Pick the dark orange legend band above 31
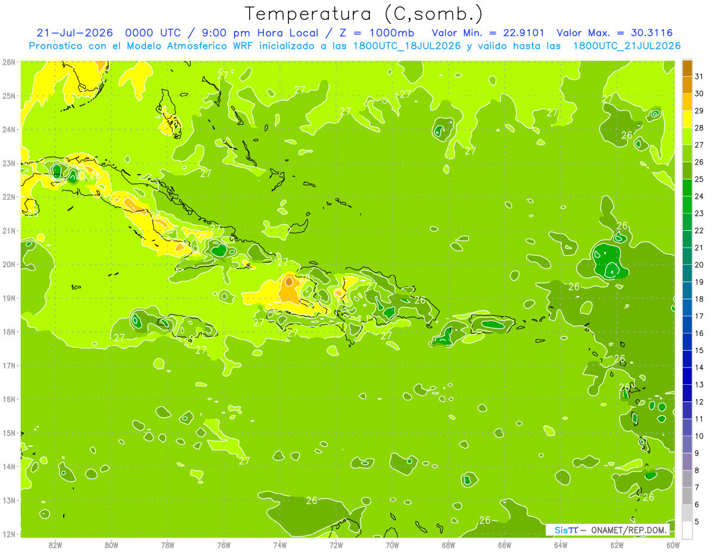 tap(688, 68)
